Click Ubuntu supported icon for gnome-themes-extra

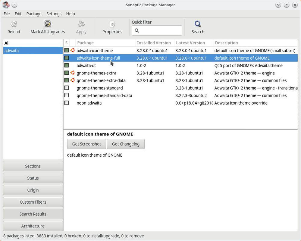72,73
